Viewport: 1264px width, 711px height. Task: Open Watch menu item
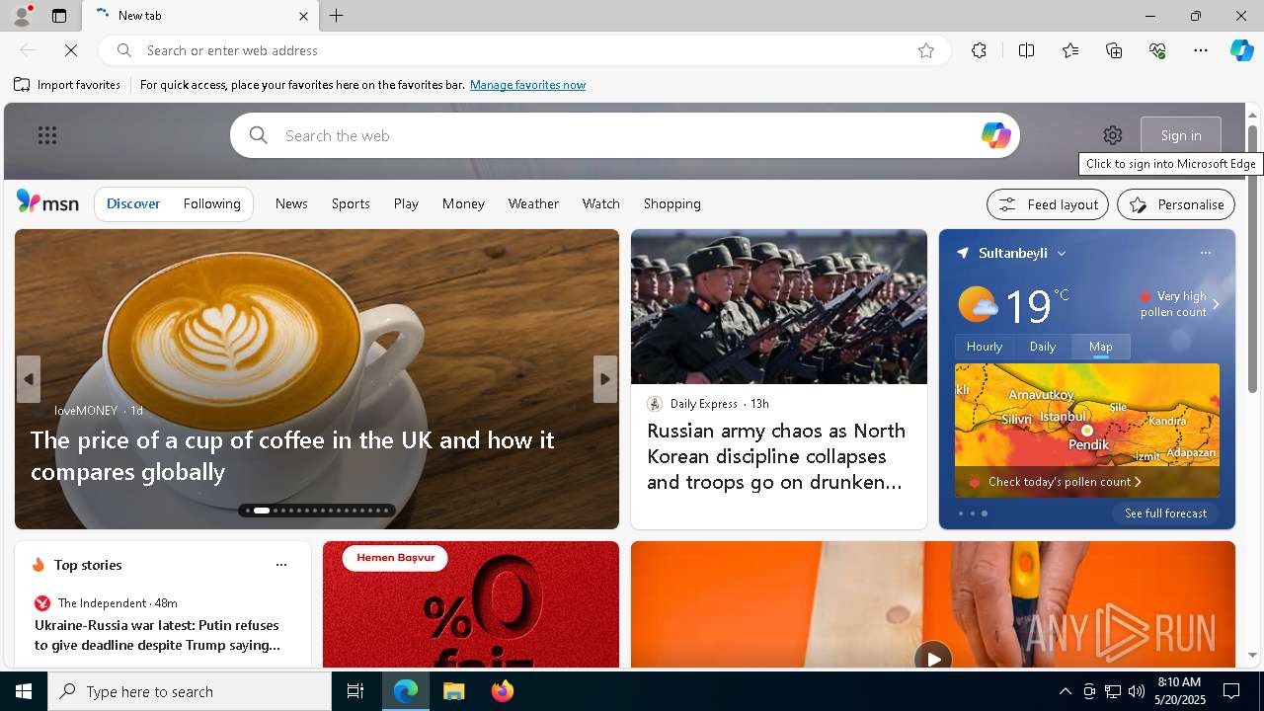point(600,203)
